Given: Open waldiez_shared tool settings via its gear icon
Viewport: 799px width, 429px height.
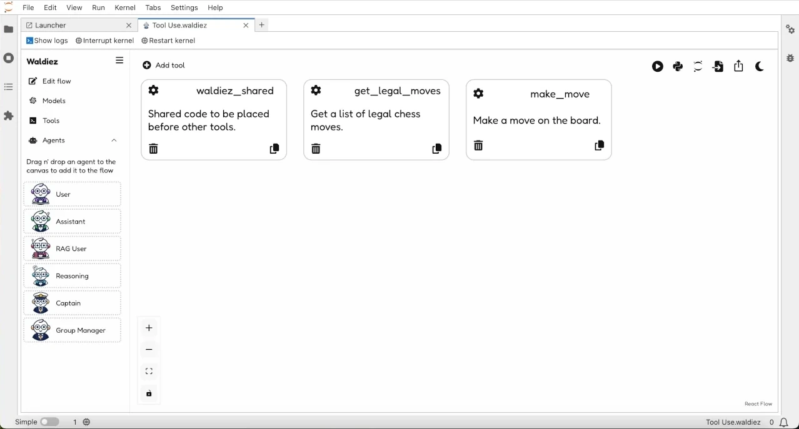Looking at the screenshot, I should click(153, 90).
